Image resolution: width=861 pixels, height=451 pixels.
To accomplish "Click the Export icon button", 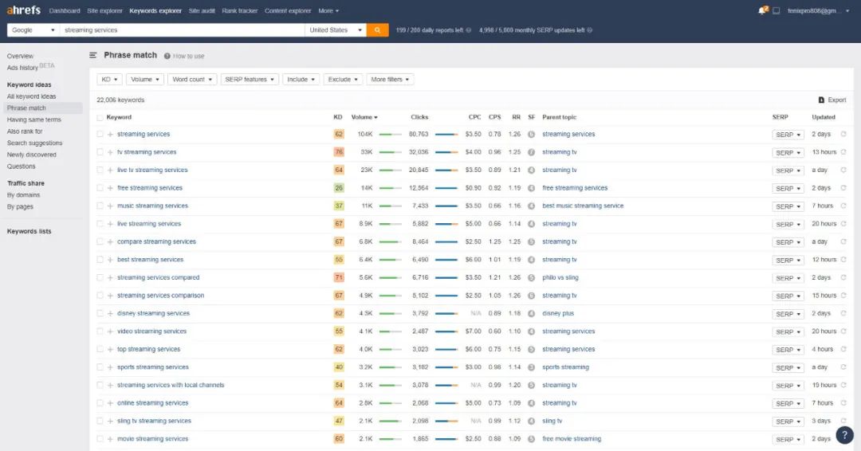I will 821,100.
